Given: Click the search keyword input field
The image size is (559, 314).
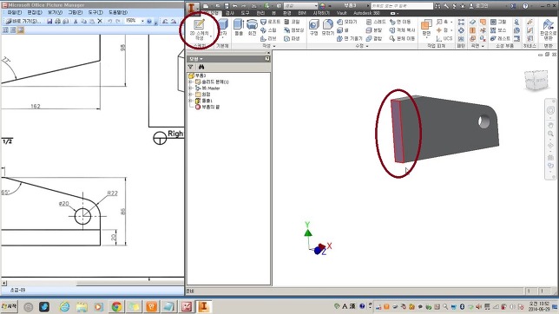Looking at the screenshot, I should pos(402,6).
